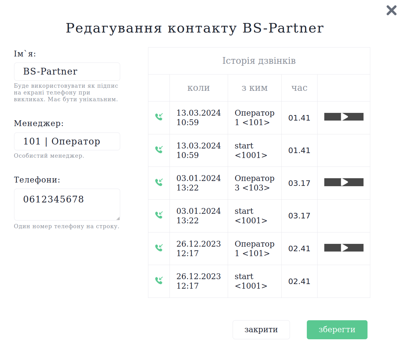This screenshot has width=400, height=350.
Task: Click the час column header
Action: [x=299, y=88]
